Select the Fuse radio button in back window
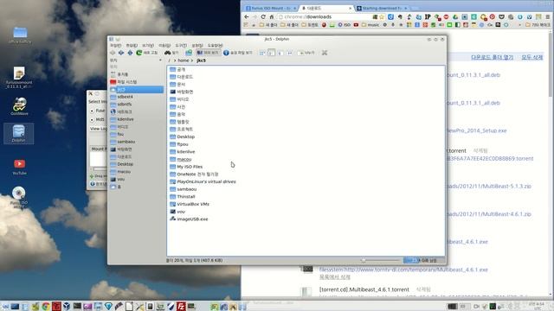This screenshot has height=311, width=554. (92, 111)
